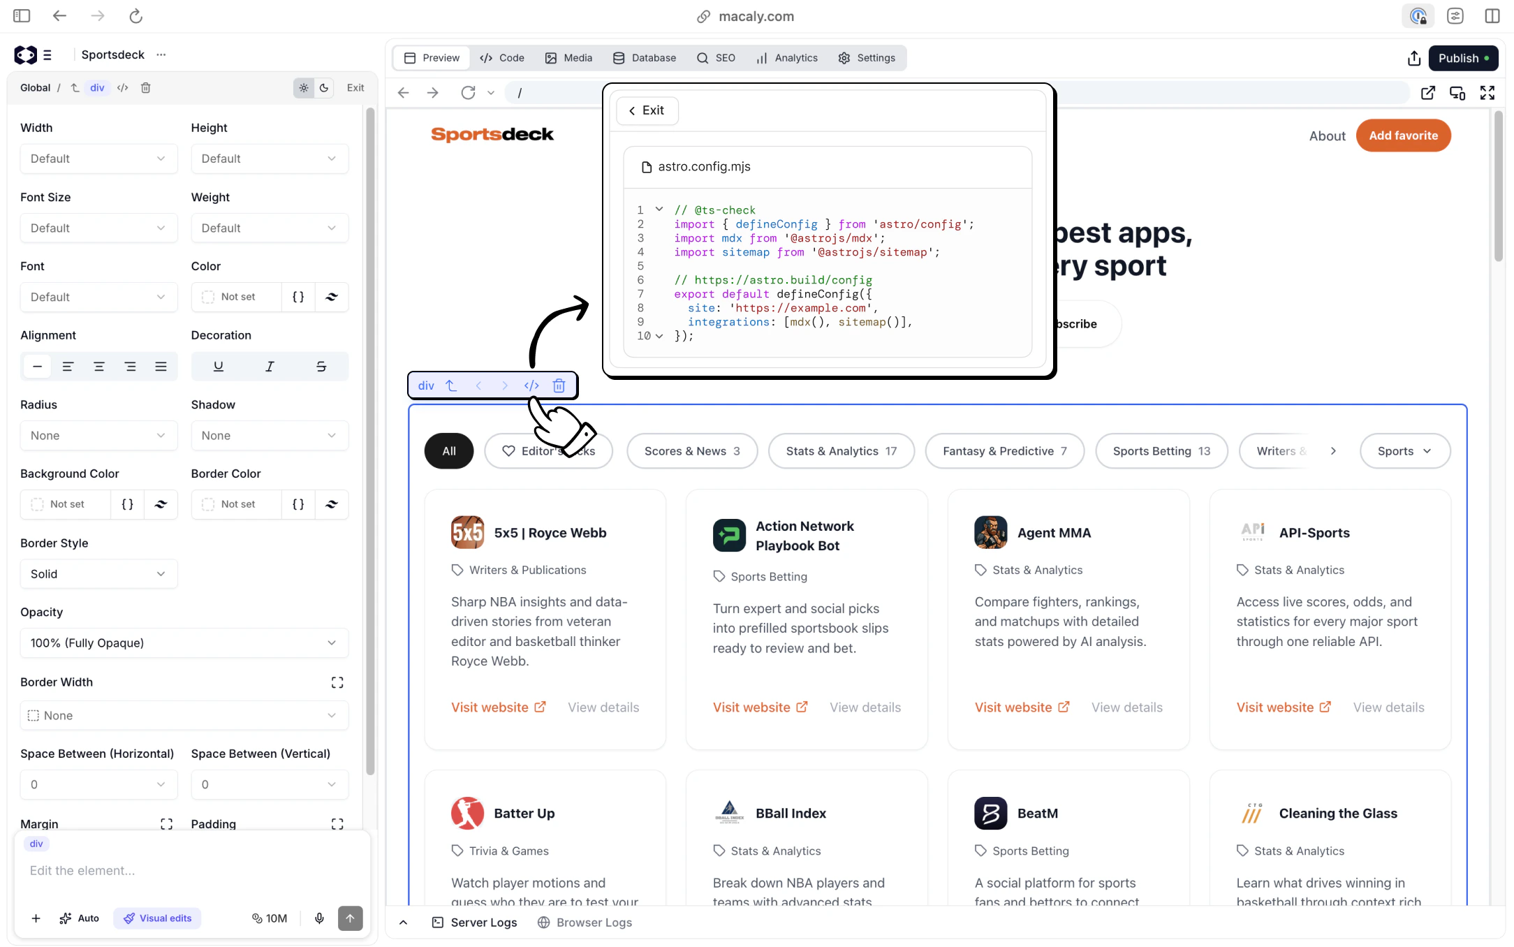
Task: Click the code brackets icon in div toolbar
Action: pyautogui.click(x=531, y=386)
